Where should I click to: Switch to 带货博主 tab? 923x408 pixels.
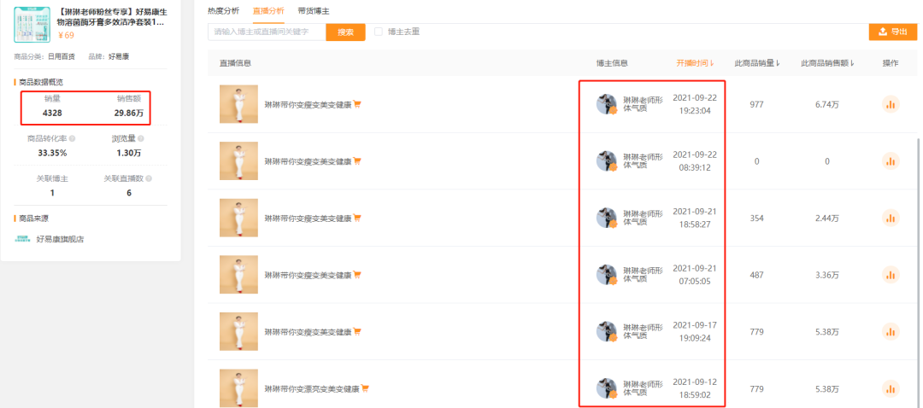point(314,10)
